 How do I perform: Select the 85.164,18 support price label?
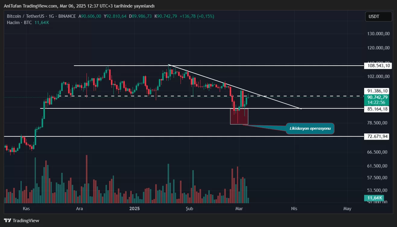point(377,109)
